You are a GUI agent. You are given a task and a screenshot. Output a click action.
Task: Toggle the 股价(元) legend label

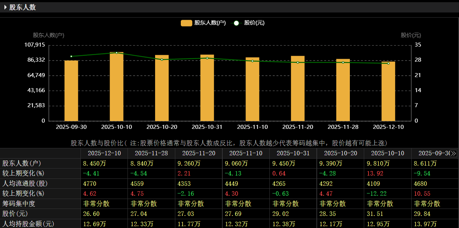pyautogui.click(x=254, y=23)
